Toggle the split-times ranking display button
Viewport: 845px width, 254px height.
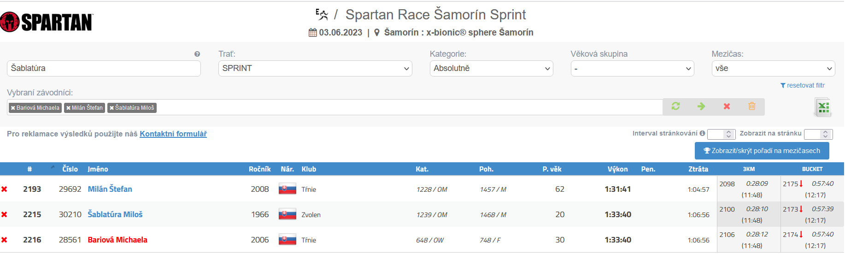[x=762, y=151]
